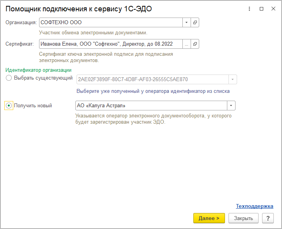Click the hint Указывается оператор электронного документооборота
The height and width of the screenshot is (229, 282).
[x=153, y=119]
